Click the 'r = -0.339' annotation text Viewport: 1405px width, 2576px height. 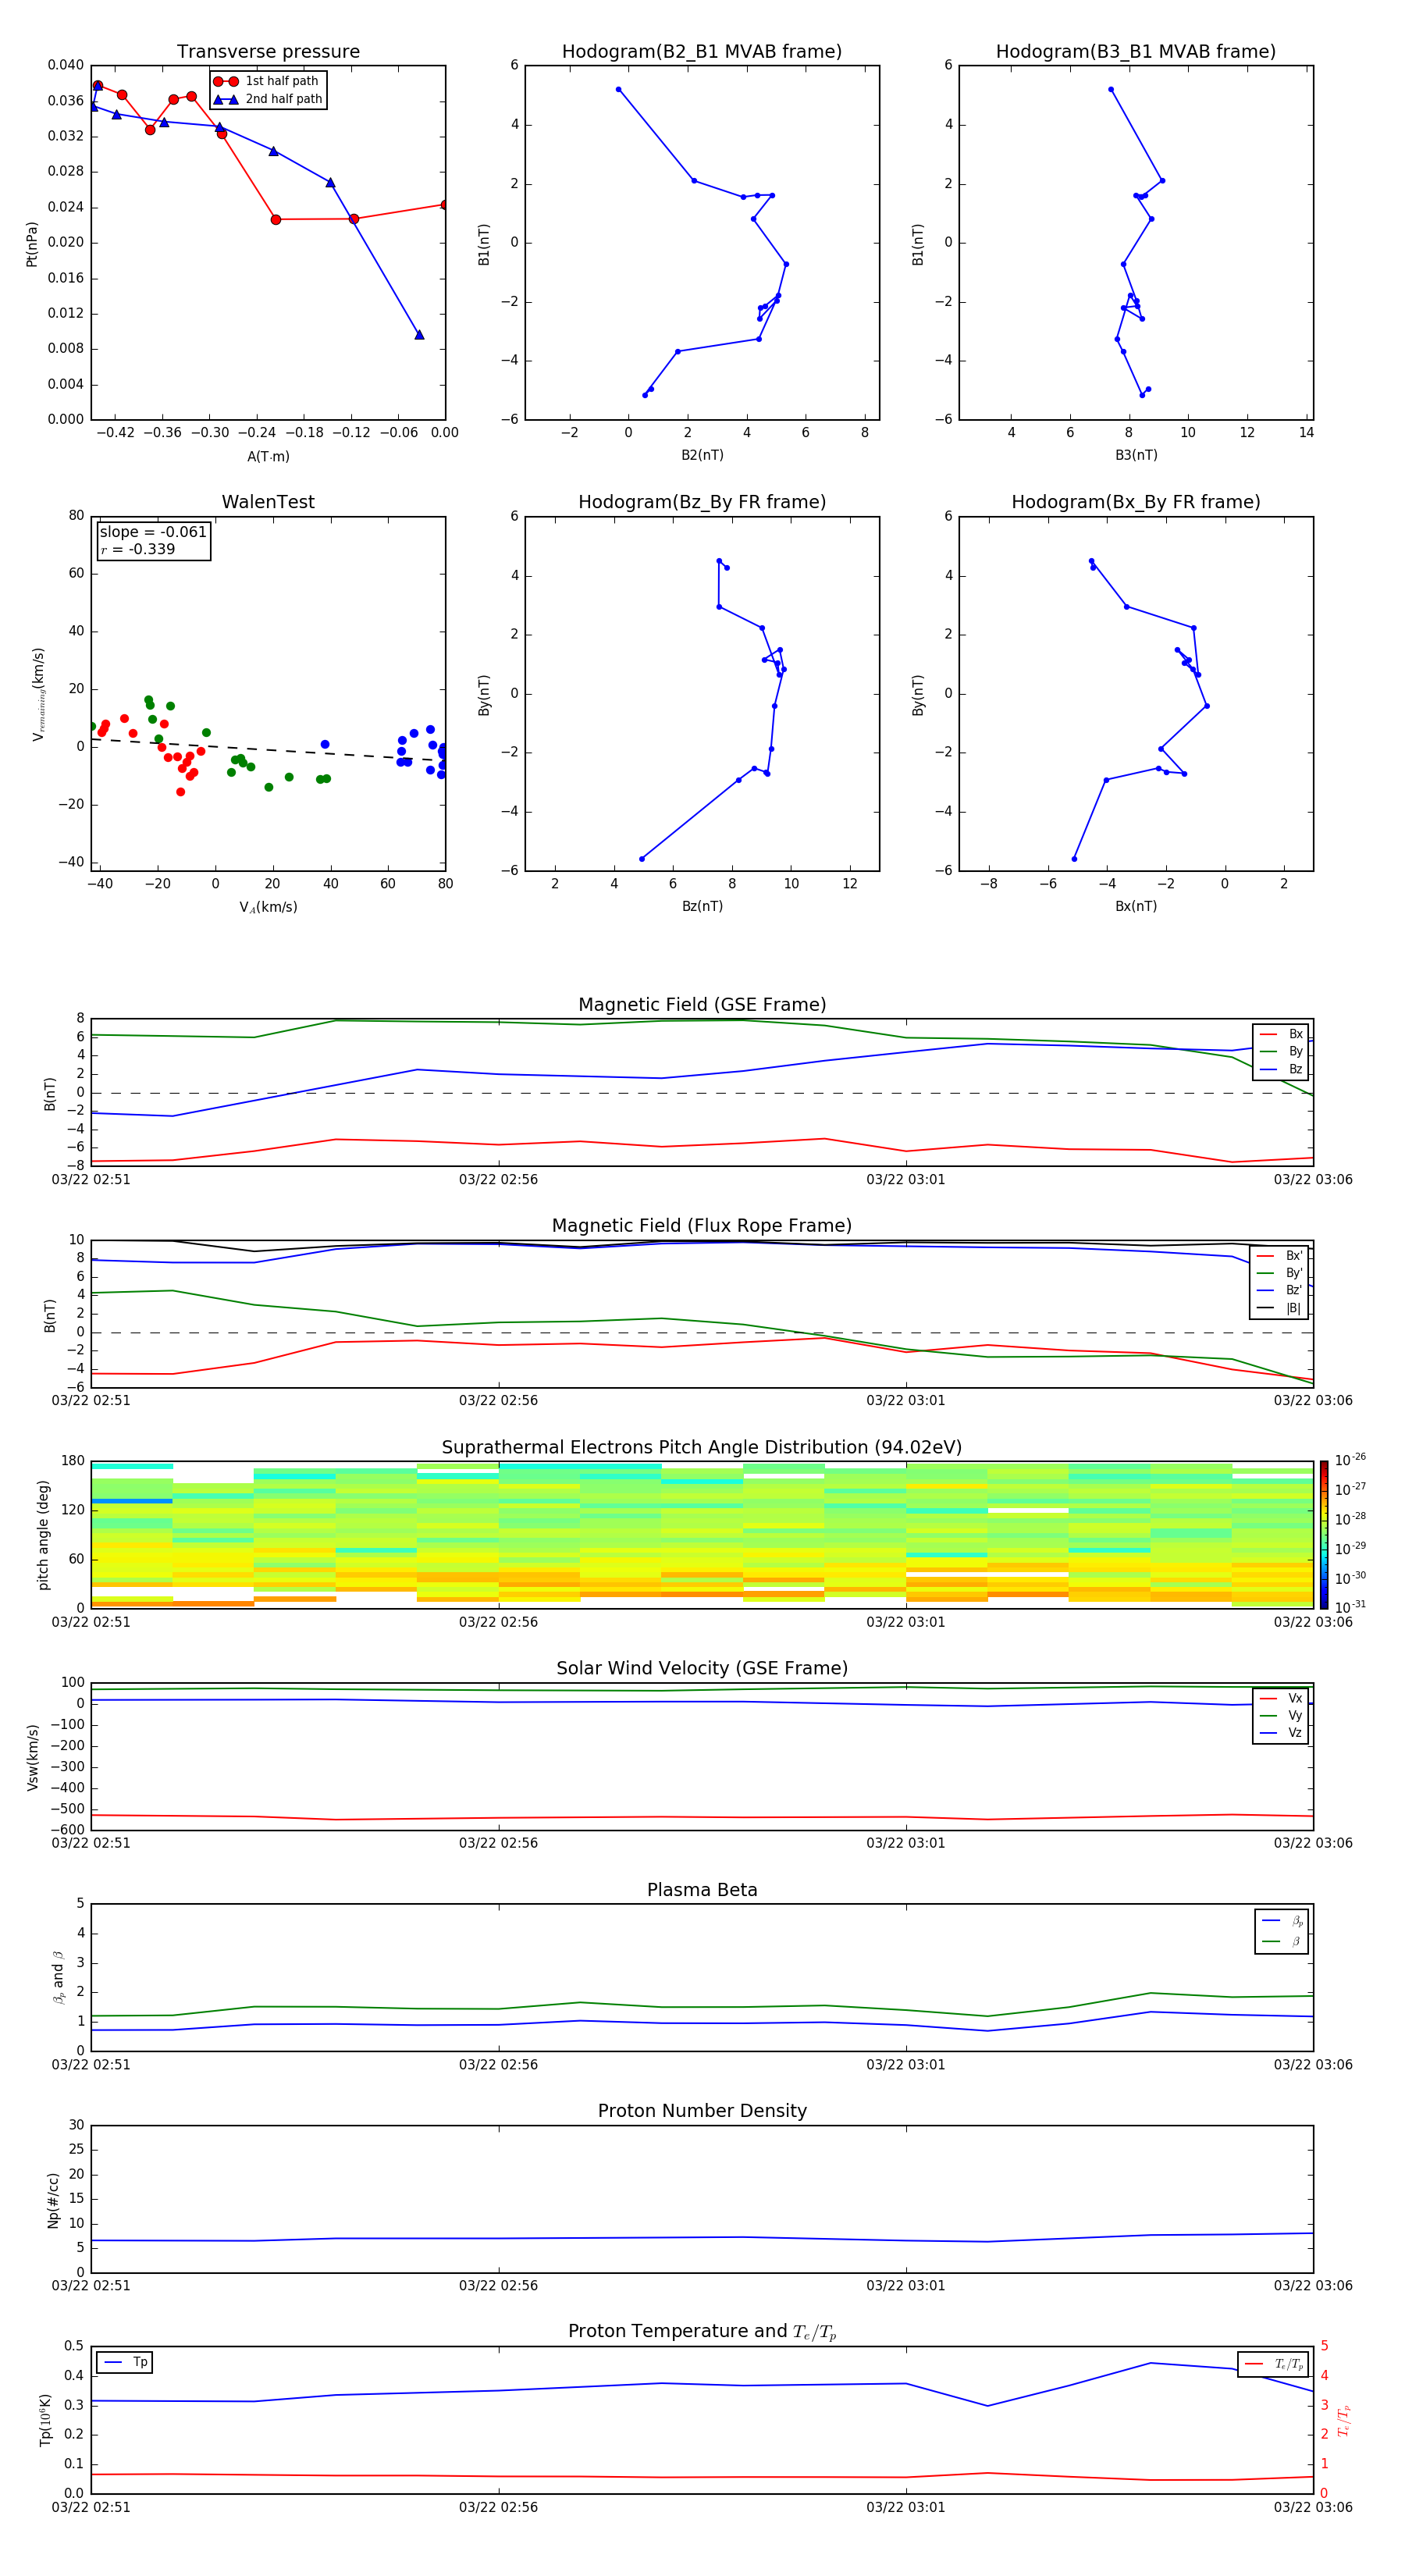pyautogui.click(x=138, y=549)
